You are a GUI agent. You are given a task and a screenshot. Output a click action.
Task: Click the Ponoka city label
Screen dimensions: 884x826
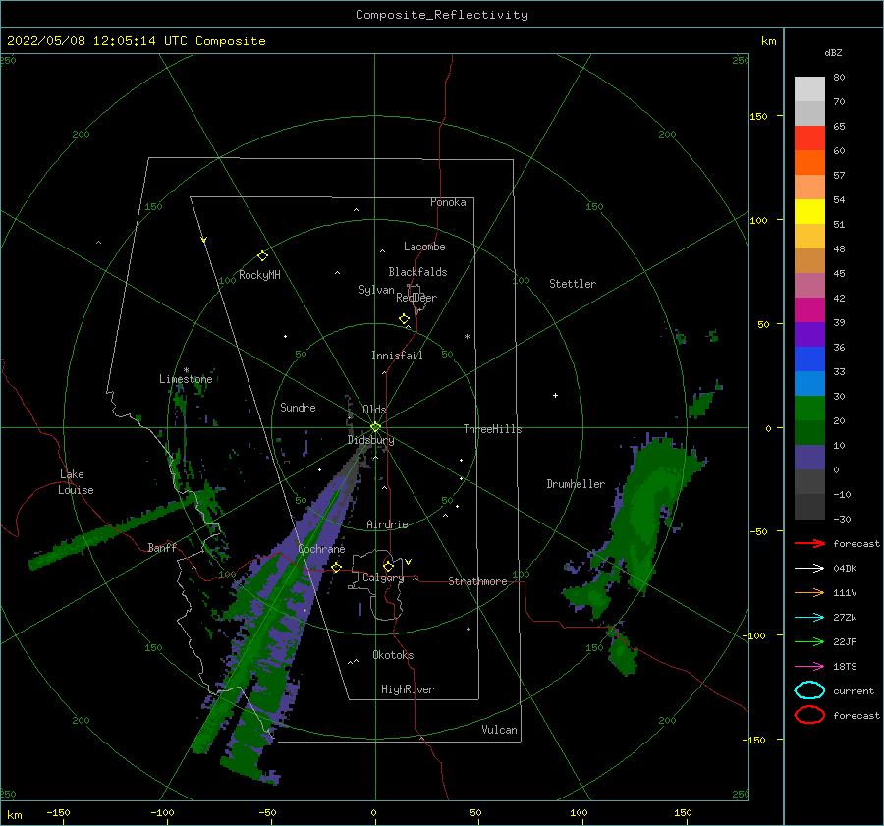point(448,202)
